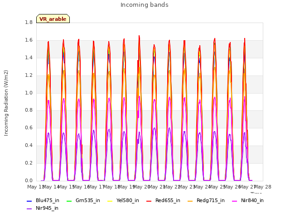Click the green Grn535_in legend swatch

(x=69, y=201)
